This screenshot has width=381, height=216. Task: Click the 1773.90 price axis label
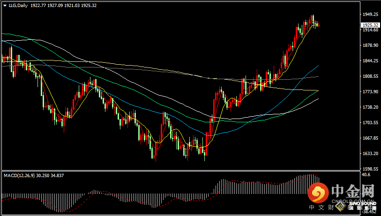click(x=370, y=91)
